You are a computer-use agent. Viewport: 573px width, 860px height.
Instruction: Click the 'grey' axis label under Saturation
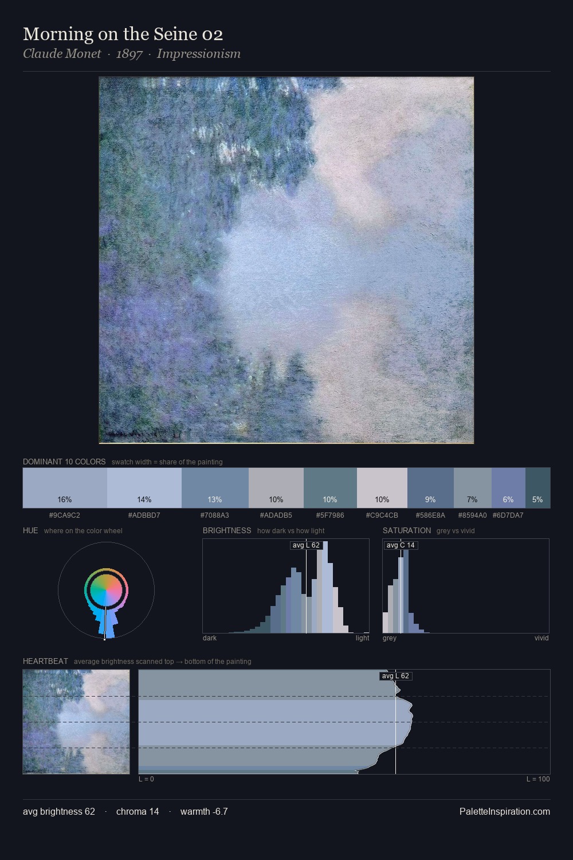(x=390, y=638)
